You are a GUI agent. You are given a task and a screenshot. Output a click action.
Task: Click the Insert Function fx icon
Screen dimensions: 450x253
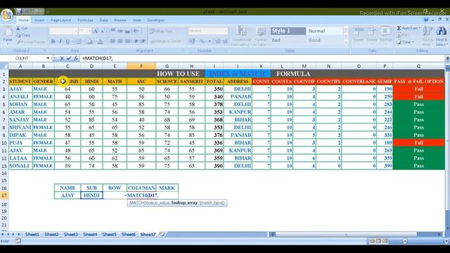click(x=76, y=58)
